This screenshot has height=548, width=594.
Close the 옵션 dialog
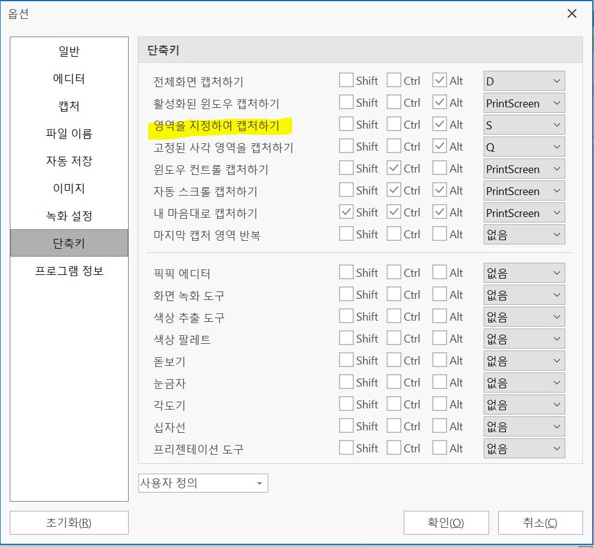pyautogui.click(x=572, y=13)
